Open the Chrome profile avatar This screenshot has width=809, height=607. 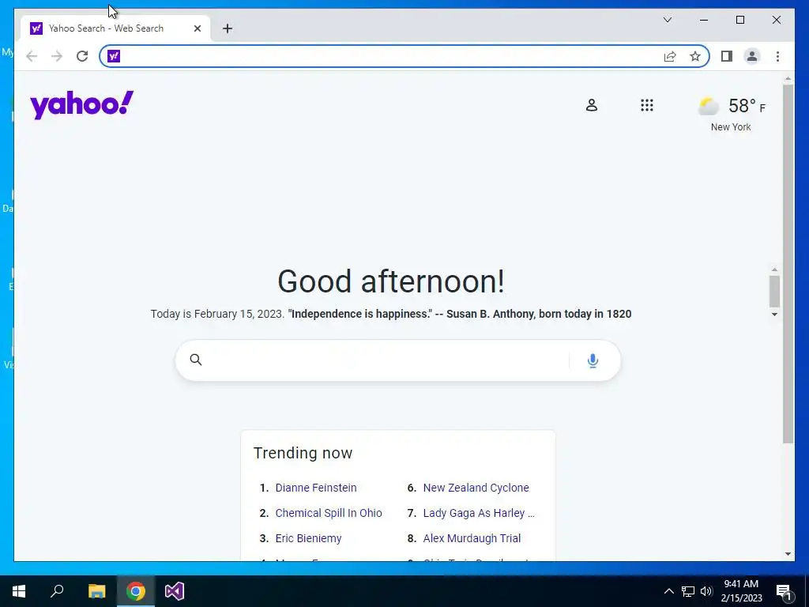(x=752, y=56)
